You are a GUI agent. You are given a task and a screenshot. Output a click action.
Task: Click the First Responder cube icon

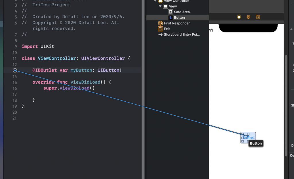[160, 23]
